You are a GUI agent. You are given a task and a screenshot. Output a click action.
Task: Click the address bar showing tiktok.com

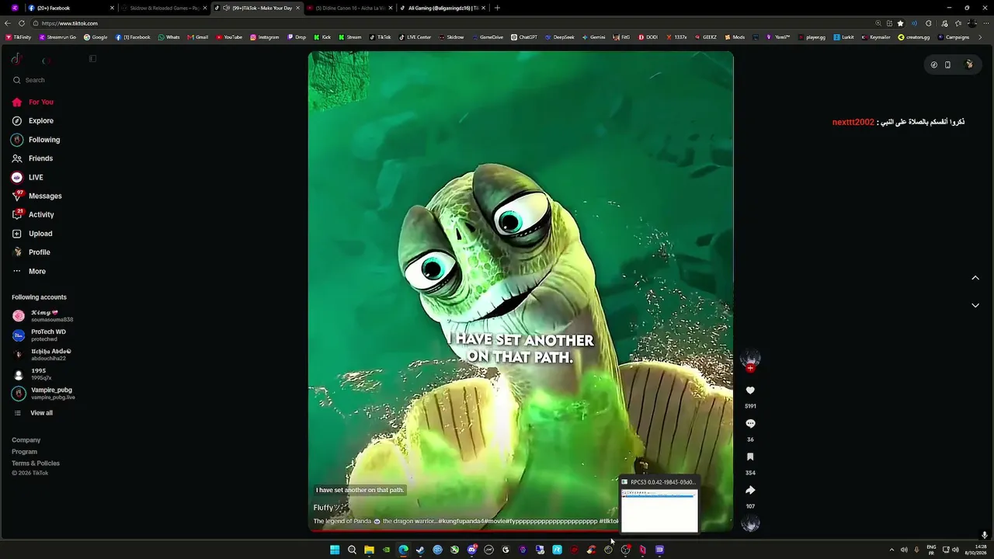(450, 23)
